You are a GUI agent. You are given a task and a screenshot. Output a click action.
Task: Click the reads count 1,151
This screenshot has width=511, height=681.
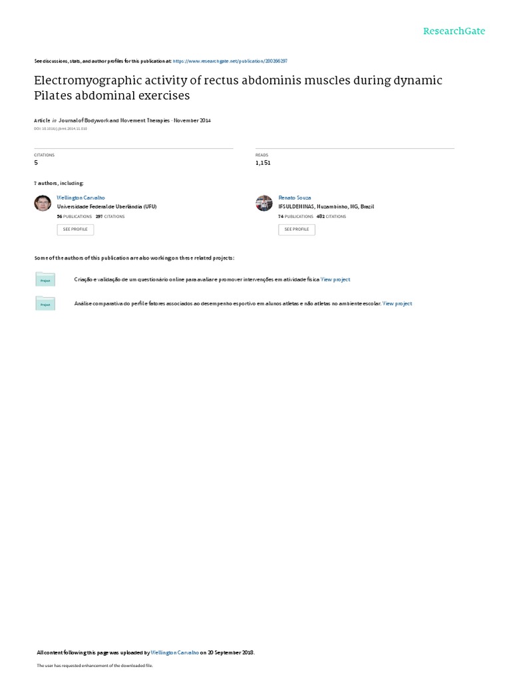coord(263,162)
